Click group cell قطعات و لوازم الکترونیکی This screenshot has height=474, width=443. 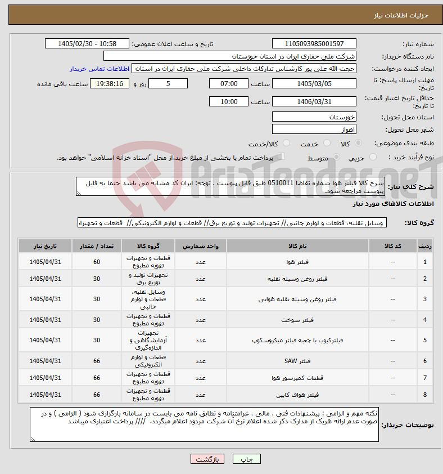point(148,361)
